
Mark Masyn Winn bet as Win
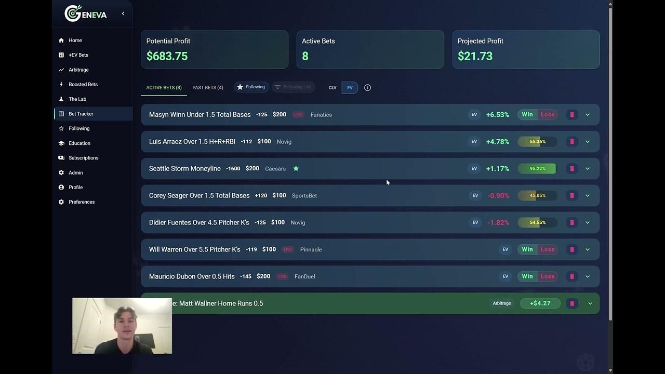pyautogui.click(x=527, y=115)
